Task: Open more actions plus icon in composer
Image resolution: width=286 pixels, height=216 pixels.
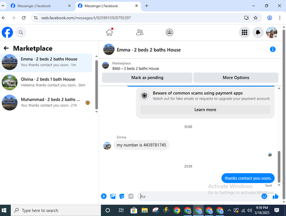Action: coord(104,196)
